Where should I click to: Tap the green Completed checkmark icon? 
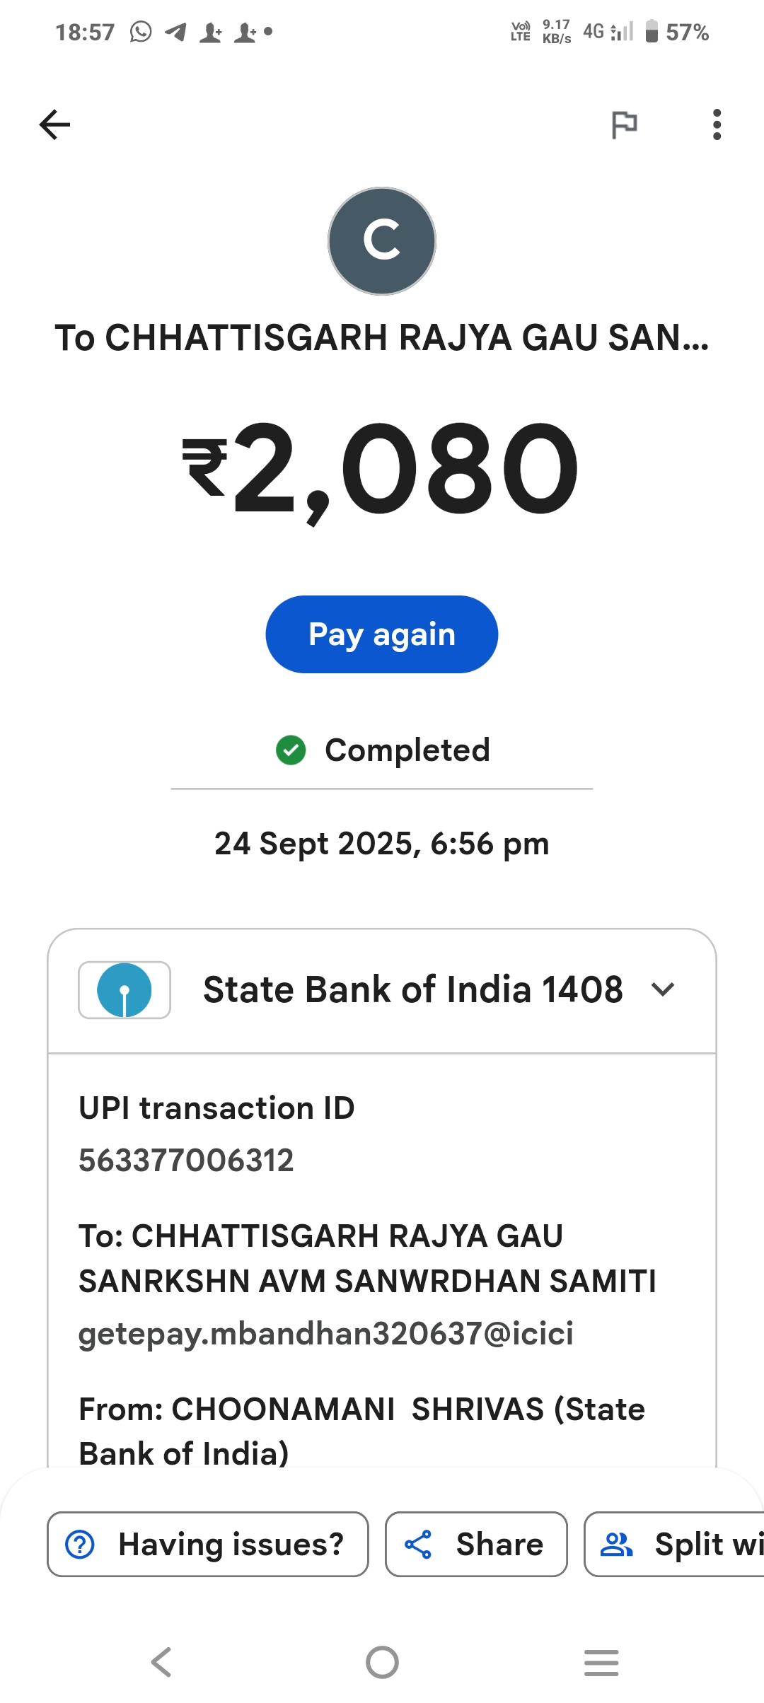click(291, 750)
